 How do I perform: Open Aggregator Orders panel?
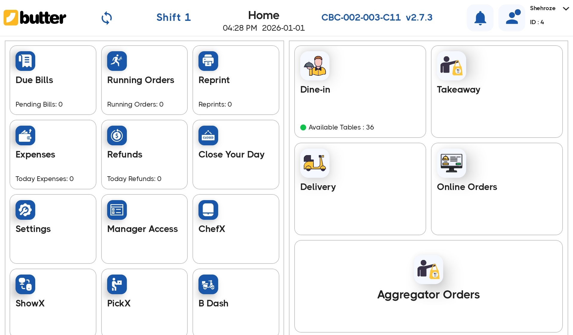(428, 286)
